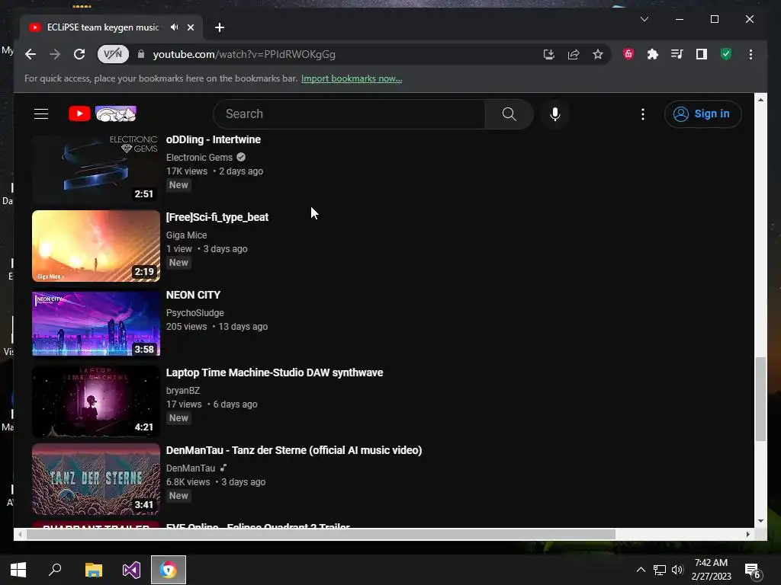Visit the bryanBZ channel

183,391
